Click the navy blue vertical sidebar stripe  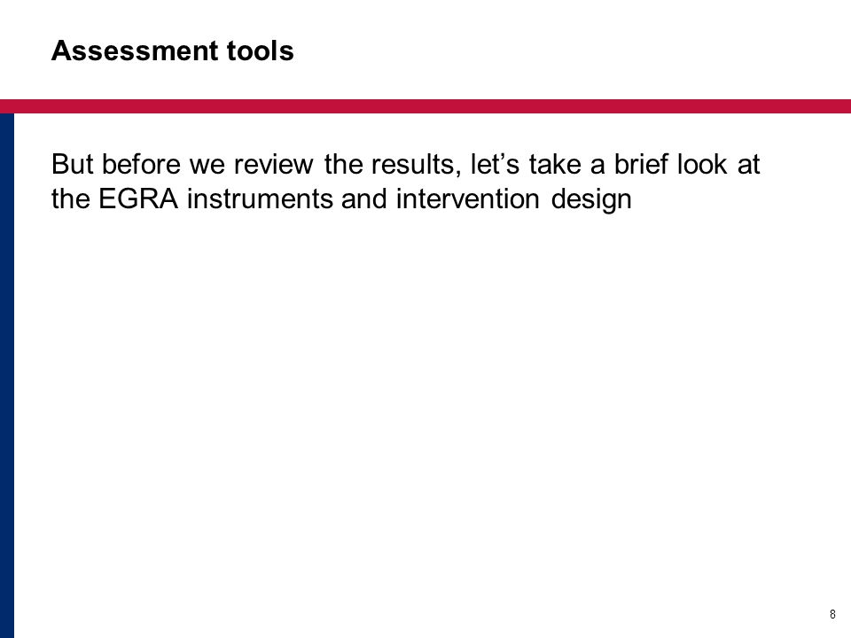click(x=6, y=376)
